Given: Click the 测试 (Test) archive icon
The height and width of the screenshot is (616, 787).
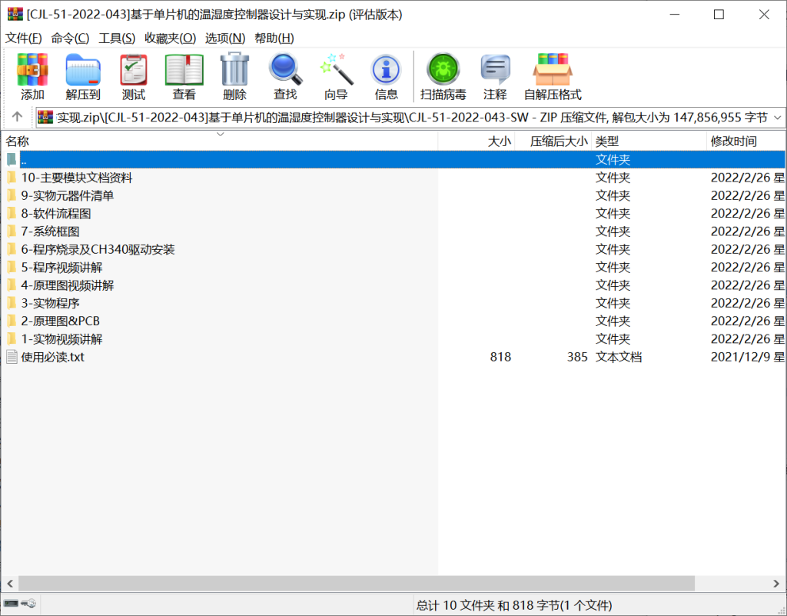Looking at the screenshot, I should point(132,73).
